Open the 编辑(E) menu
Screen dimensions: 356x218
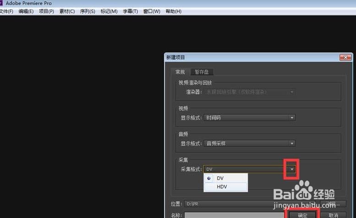point(26,11)
